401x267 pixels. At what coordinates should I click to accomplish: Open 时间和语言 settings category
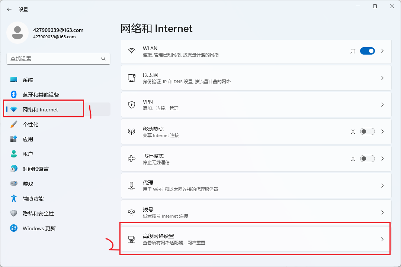35,169
